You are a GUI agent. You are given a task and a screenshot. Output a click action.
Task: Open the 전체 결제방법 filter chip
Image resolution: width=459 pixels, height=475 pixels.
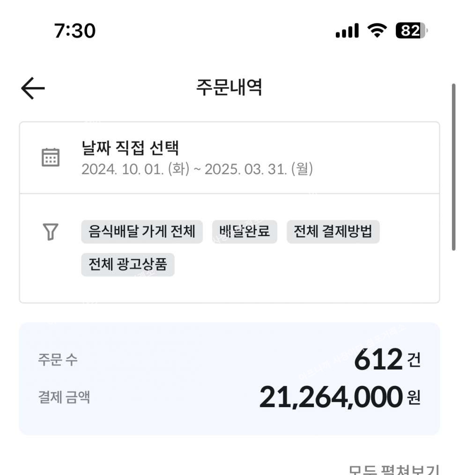coord(333,231)
